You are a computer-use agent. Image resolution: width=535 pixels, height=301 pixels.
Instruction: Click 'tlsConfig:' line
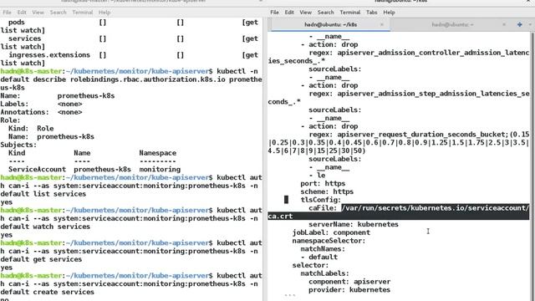tap(320, 200)
